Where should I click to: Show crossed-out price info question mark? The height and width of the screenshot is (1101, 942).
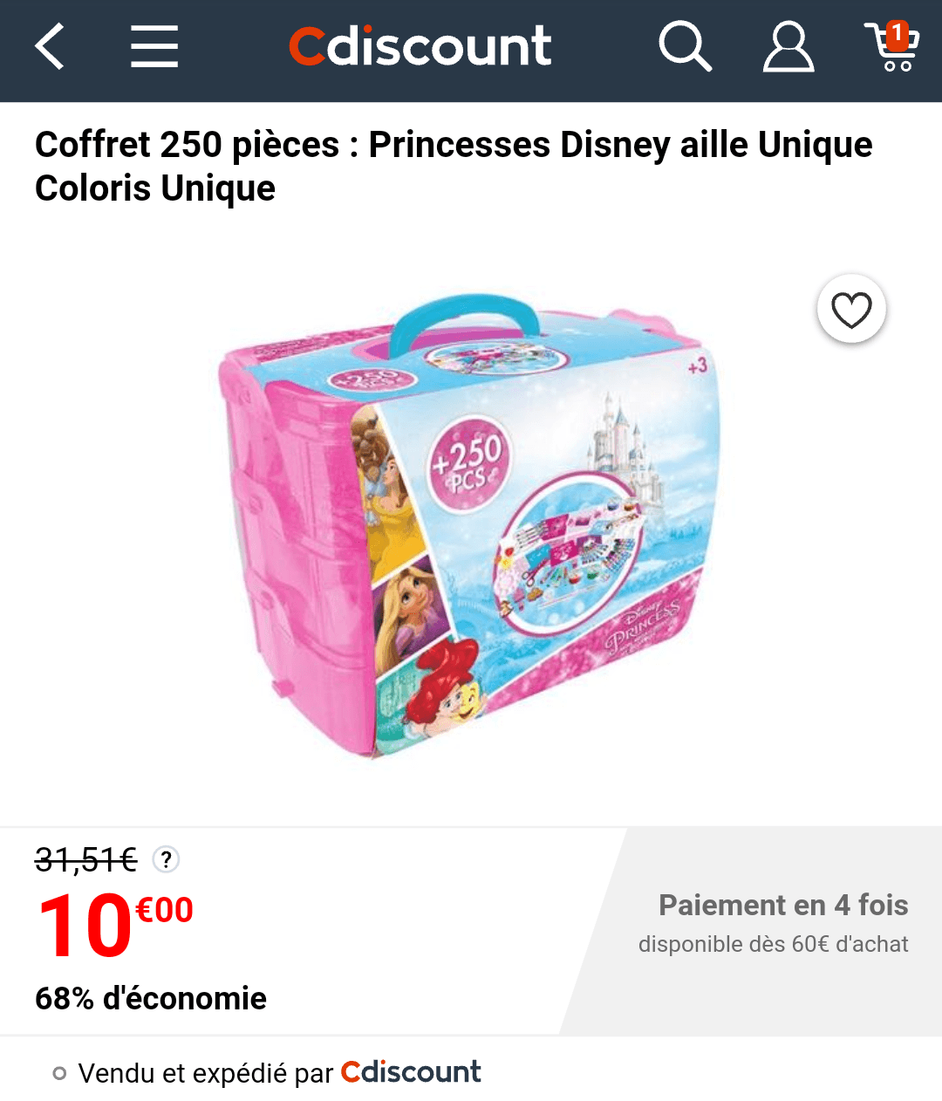pyautogui.click(x=166, y=859)
